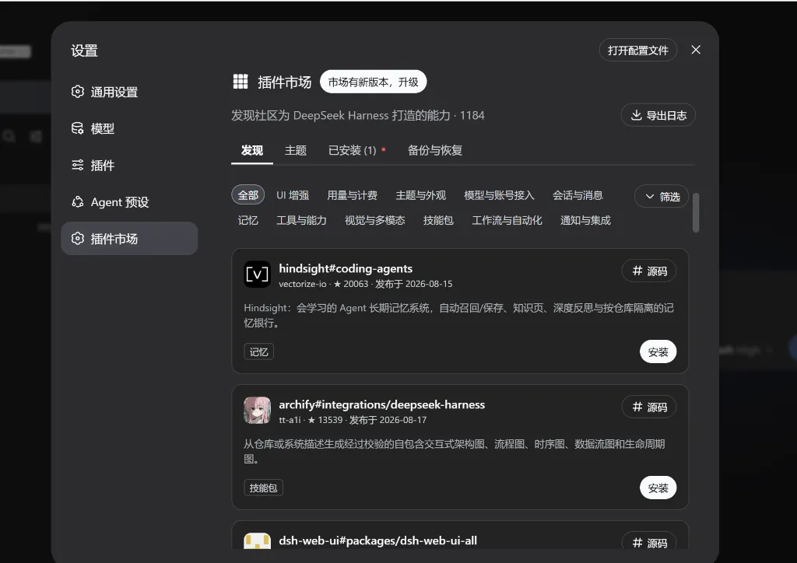Click 源码 for dsh-web-ui plugin

point(649,542)
